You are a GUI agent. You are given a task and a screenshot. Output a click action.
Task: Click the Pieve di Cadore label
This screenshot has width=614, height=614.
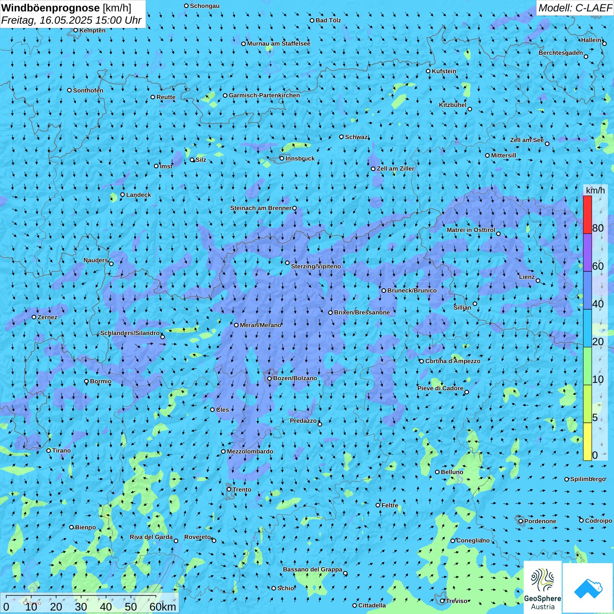(440, 388)
